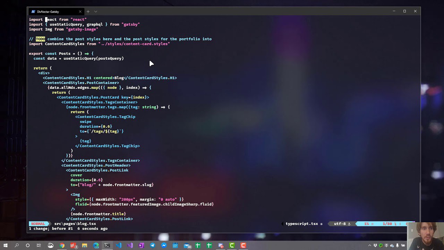444x250 pixels.
Task: Open the green Camtasia icon
Action: [x=232, y=245]
